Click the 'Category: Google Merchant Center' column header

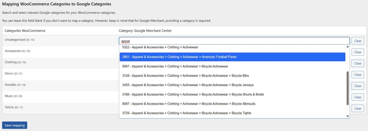(x=145, y=31)
